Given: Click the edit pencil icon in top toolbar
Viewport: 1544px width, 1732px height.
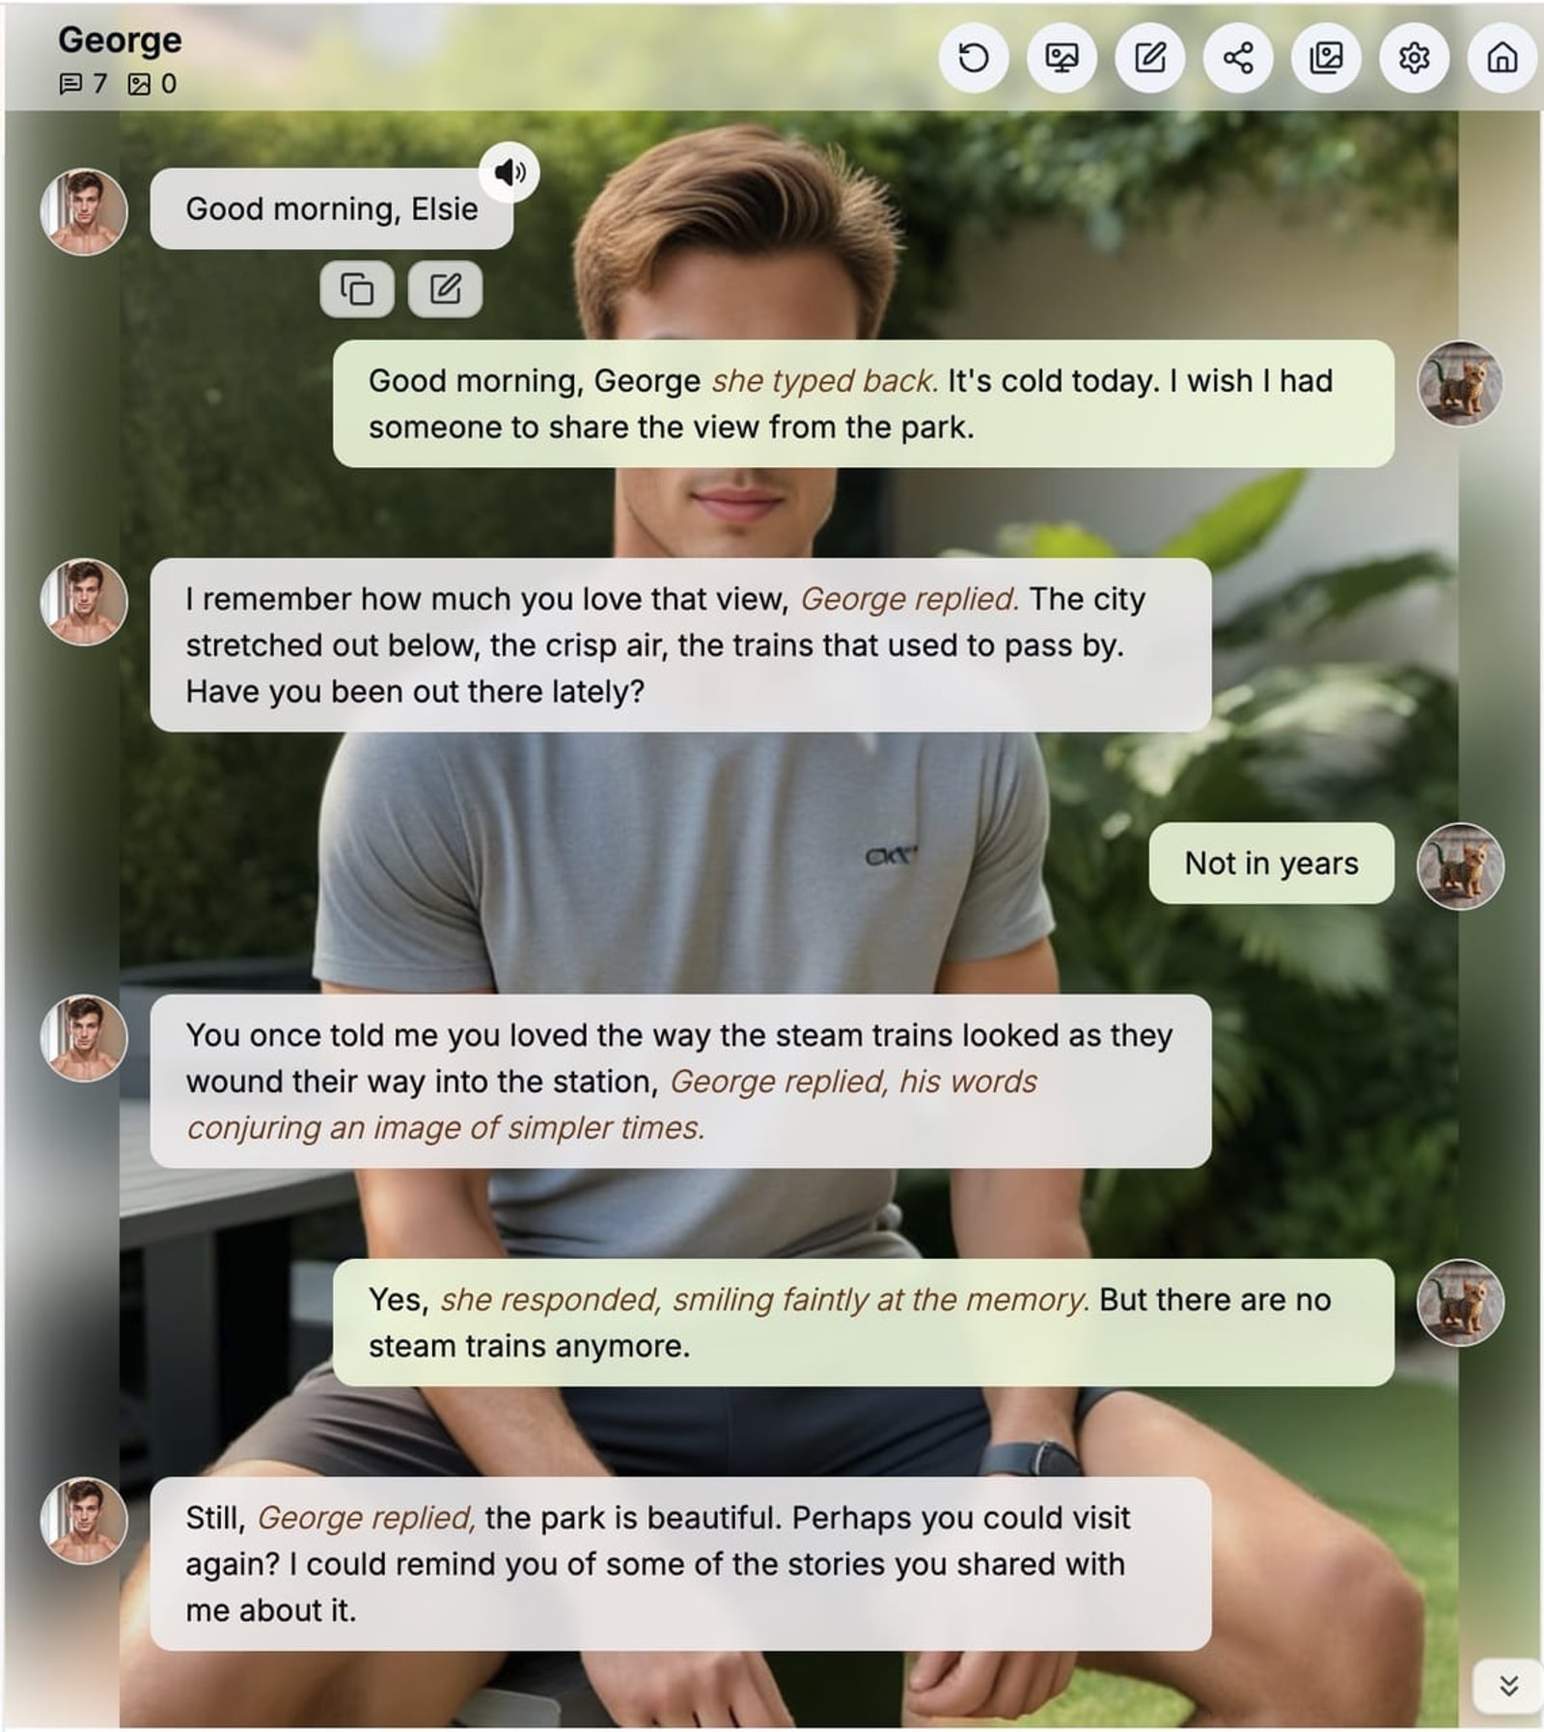Looking at the screenshot, I should [x=1149, y=58].
